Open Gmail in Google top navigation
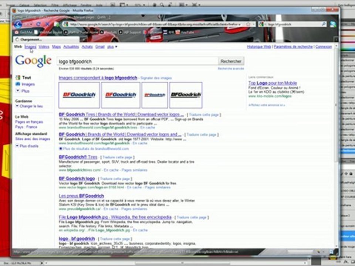The height and width of the screenshot is (266, 355). [100, 47]
